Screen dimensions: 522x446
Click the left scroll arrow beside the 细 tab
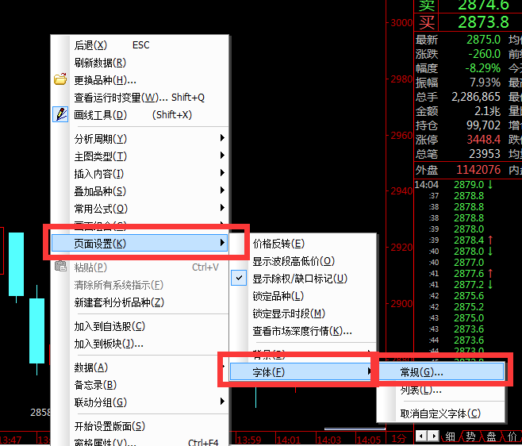tap(421, 436)
